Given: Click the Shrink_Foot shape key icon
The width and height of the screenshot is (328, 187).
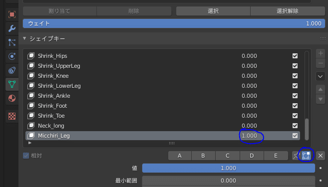Looking at the screenshot, I should [x=31, y=106].
